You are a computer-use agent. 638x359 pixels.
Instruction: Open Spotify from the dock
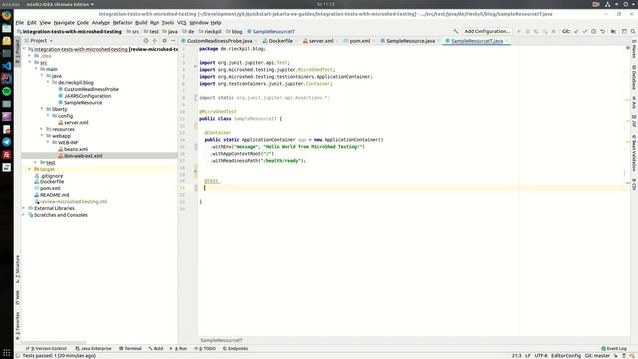tap(7, 91)
